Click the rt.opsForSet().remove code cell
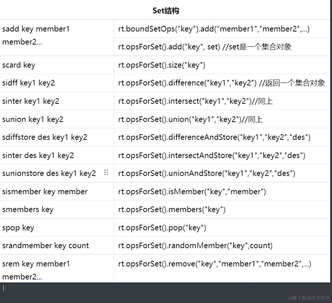 [215, 264]
